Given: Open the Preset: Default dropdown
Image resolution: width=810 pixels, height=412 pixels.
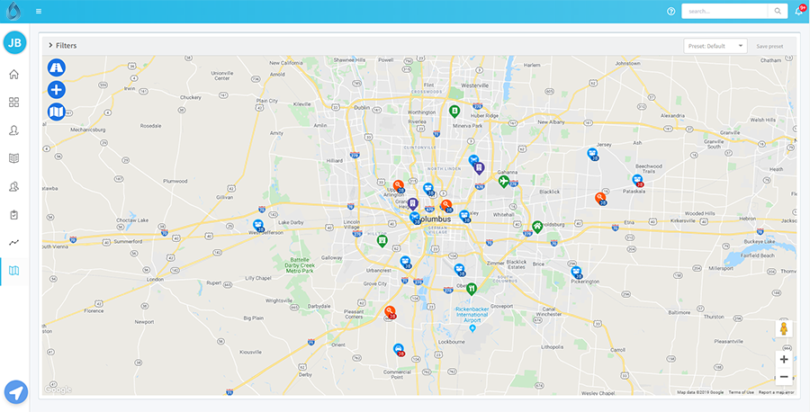Looking at the screenshot, I should click(x=715, y=46).
